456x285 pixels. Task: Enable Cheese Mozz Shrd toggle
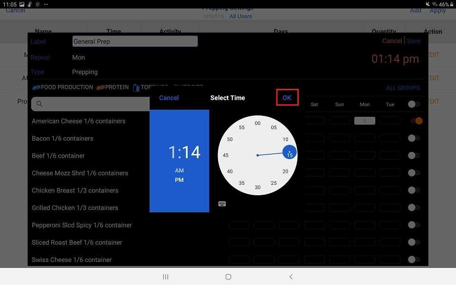click(414, 173)
